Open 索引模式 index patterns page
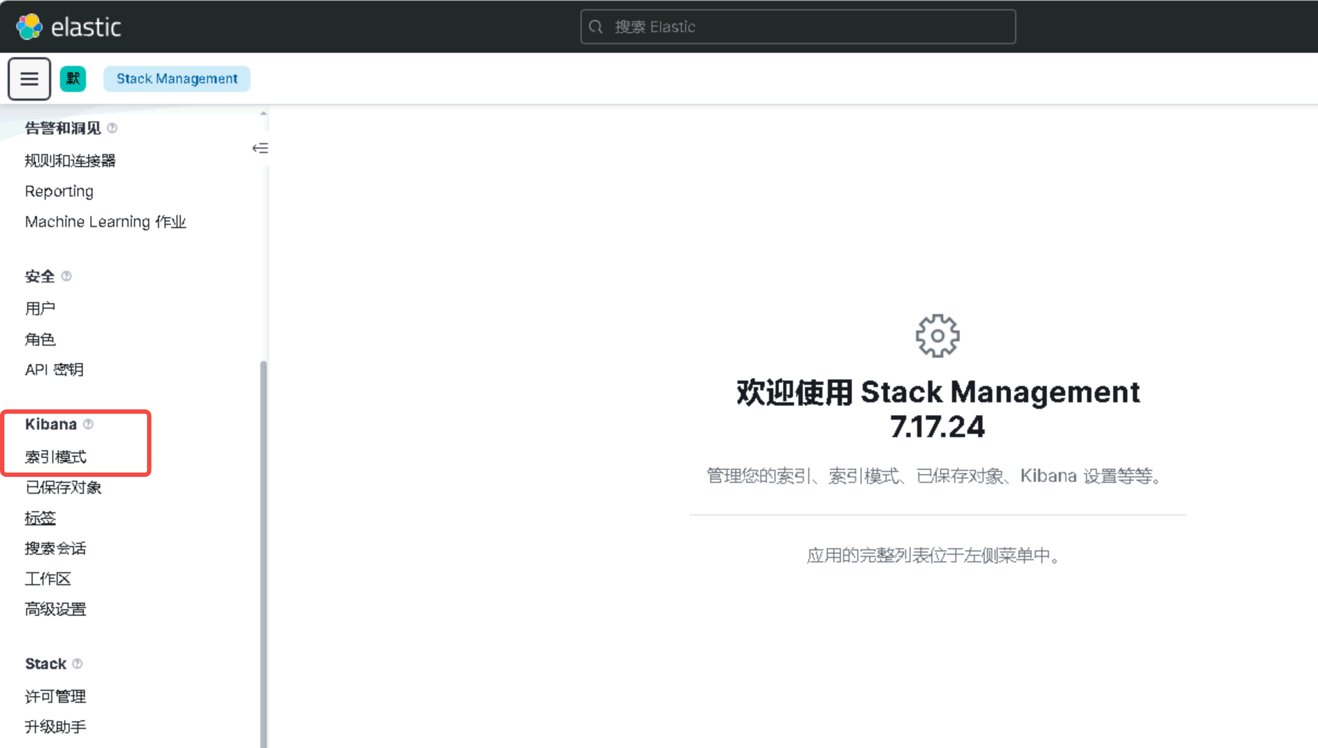The image size is (1318, 748). 56,457
